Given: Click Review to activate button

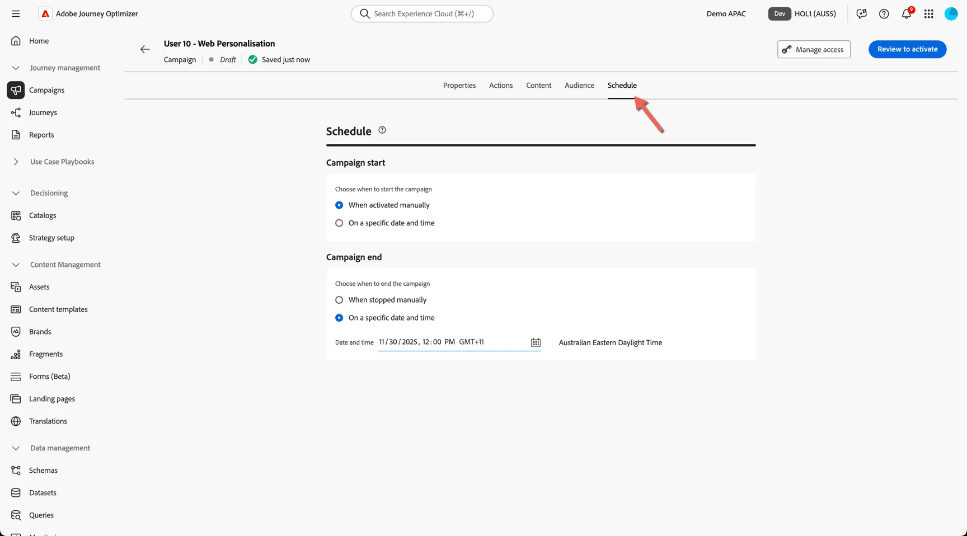Looking at the screenshot, I should coord(907,49).
